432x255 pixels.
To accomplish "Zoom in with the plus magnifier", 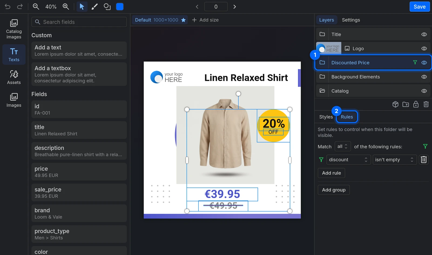I will coord(66,7).
